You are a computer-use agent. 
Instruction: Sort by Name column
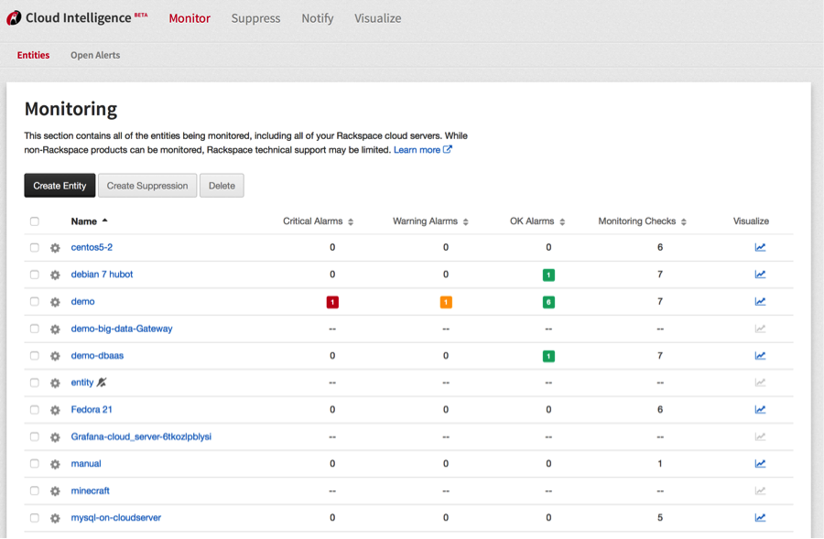[90, 221]
